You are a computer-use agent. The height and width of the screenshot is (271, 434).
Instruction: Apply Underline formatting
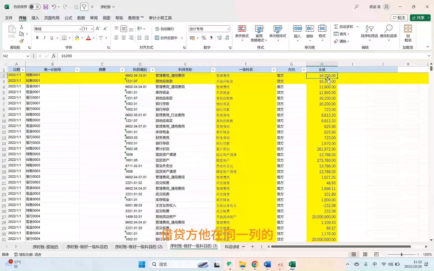tap(52, 38)
